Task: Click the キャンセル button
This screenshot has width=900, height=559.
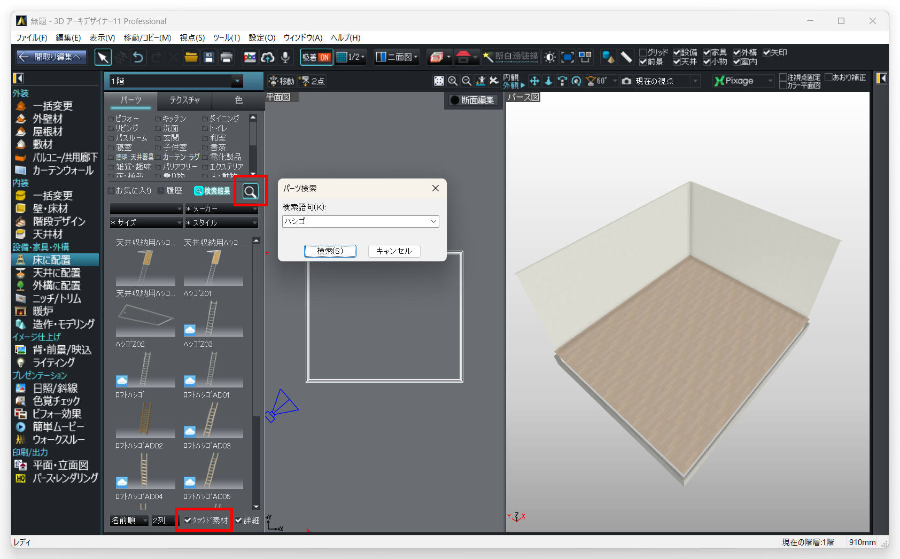Action: pyautogui.click(x=394, y=251)
